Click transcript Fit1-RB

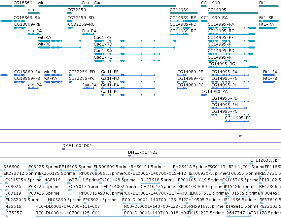click(x=269, y=21)
